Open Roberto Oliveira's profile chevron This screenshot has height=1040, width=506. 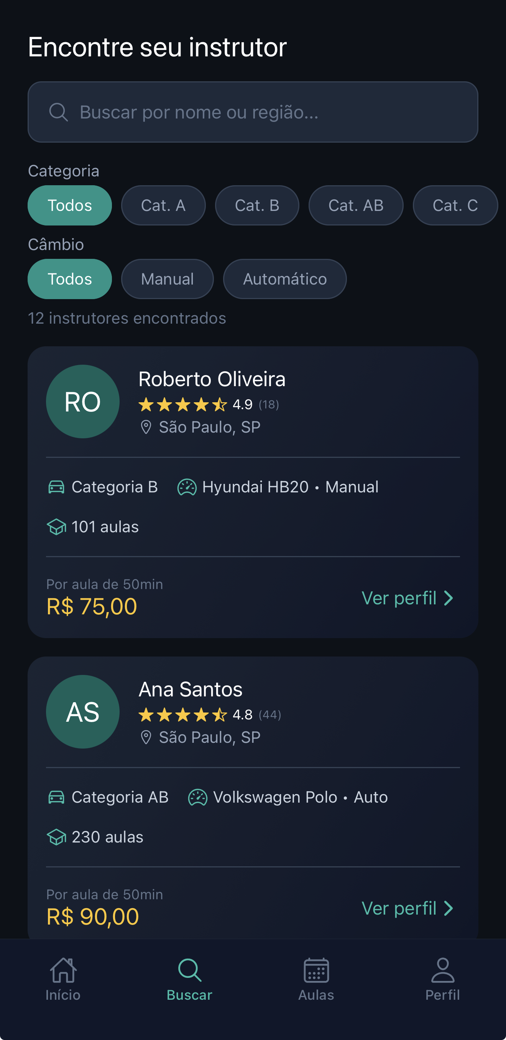pyautogui.click(x=448, y=598)
